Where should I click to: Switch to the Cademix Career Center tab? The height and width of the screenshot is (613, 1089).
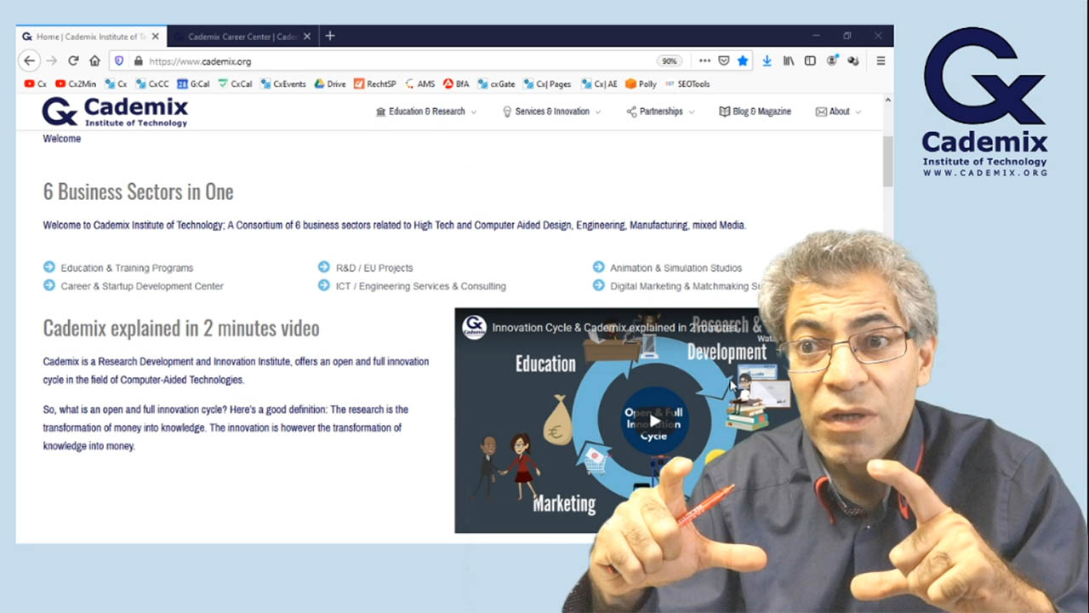(242, 37)
